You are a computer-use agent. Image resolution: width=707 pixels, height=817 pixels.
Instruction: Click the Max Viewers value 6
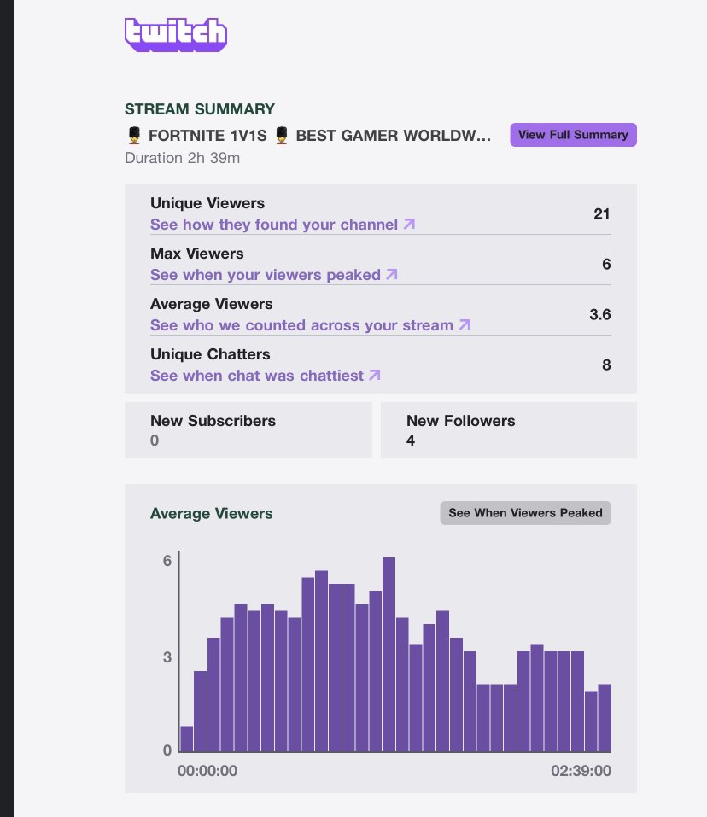[606, 264]
